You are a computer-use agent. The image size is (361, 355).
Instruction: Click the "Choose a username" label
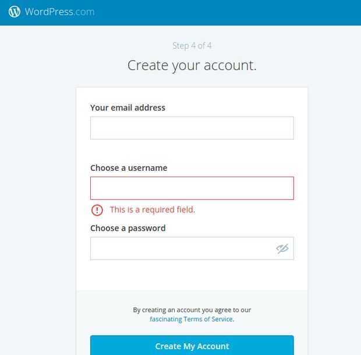(x=129, y=168)
